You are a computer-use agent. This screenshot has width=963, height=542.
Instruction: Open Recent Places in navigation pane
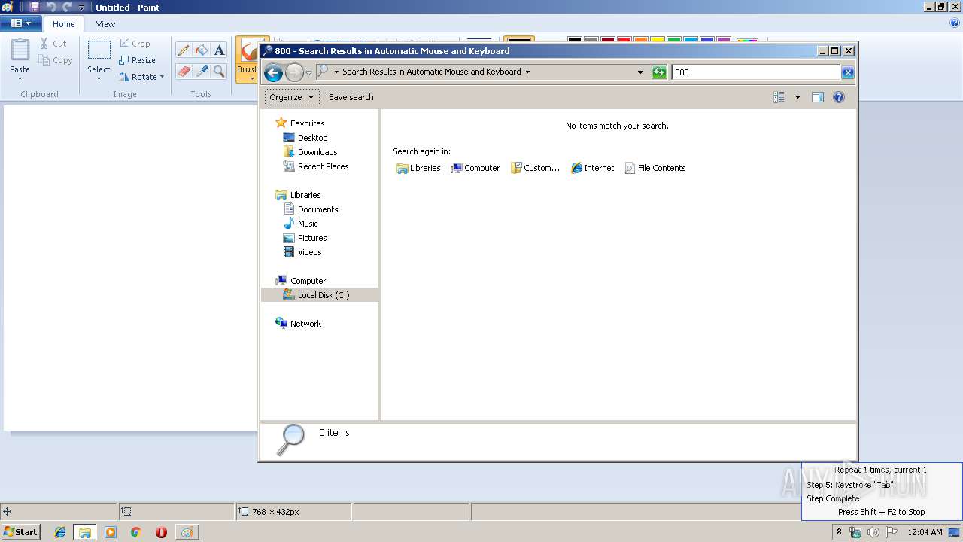pos(316,166)
